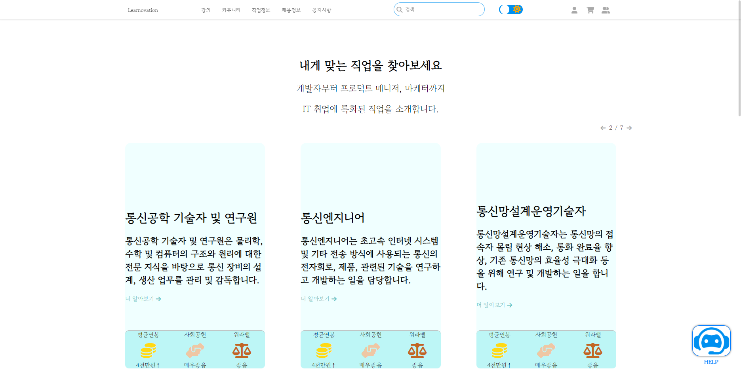Click the Learnovation logo
The width and height of the screenshot is (741, 370).
[x=143, y=10]
